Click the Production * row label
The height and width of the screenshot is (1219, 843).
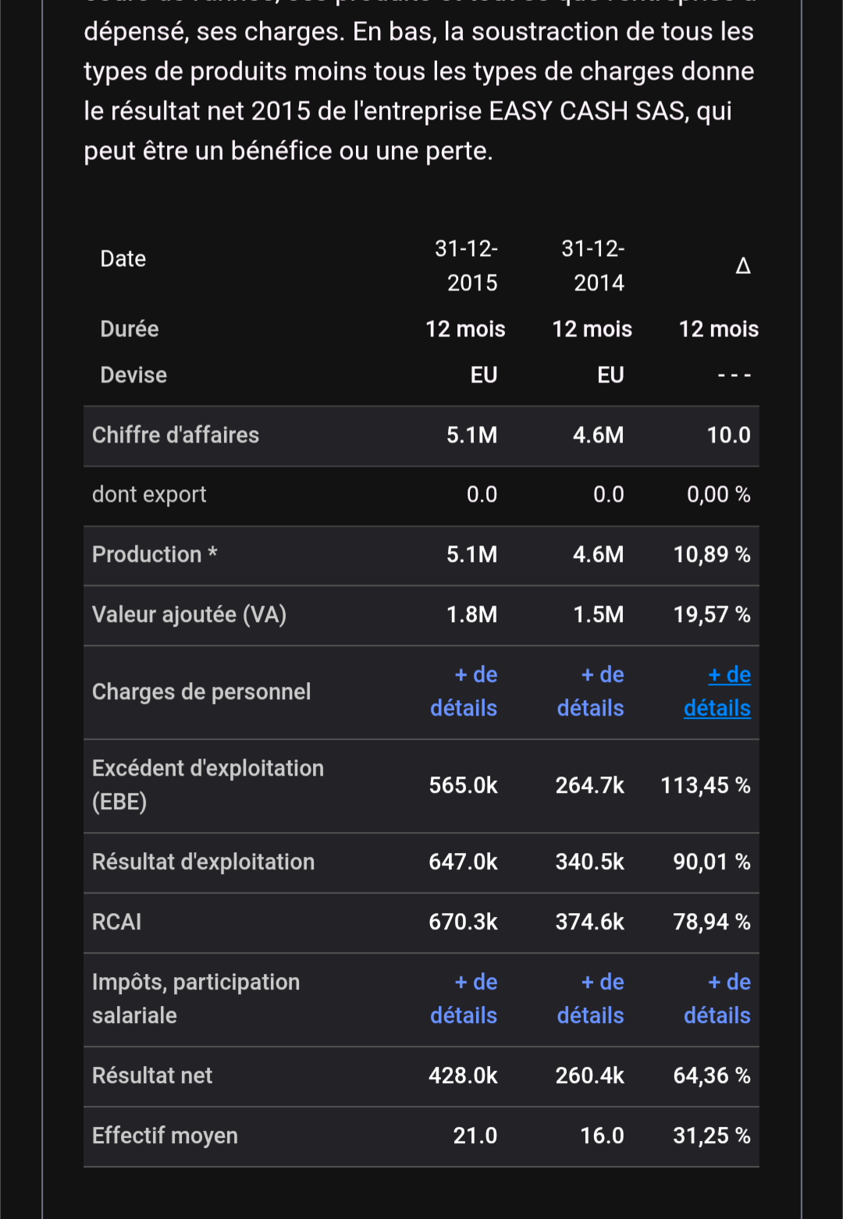pos(155,555)
